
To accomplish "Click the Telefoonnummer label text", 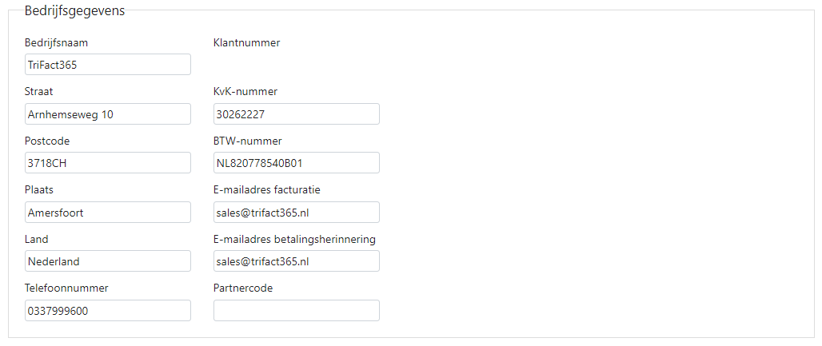I will tap(66, 288).
